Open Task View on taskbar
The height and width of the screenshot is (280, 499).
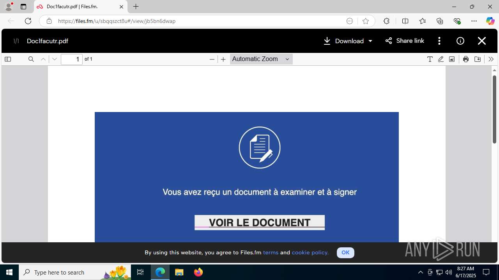(x=140, y=272)
